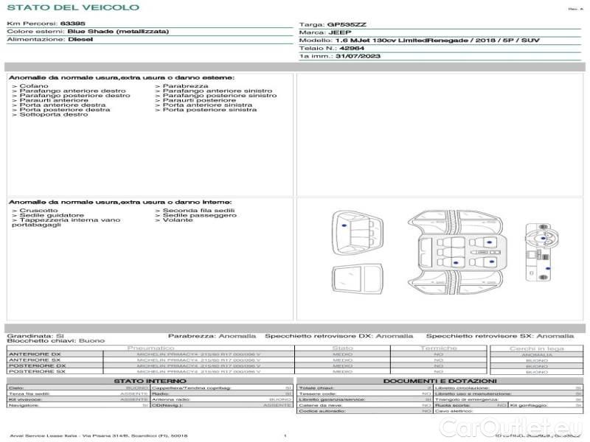The width and height of the screenshot is (590, 442).
Task: Click the STATO DEL VEICOLO title
Action: [72, 7]
